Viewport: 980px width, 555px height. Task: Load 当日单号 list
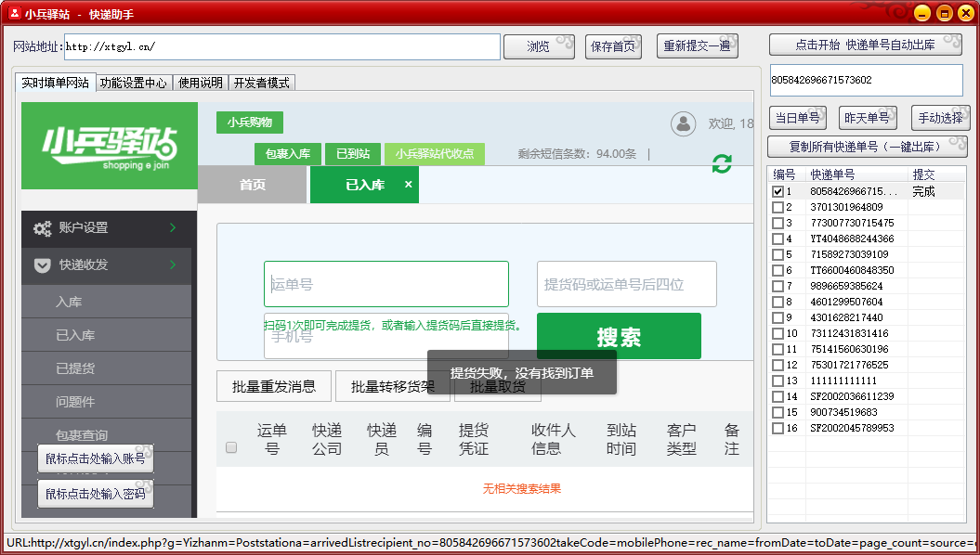pos(798,118)
